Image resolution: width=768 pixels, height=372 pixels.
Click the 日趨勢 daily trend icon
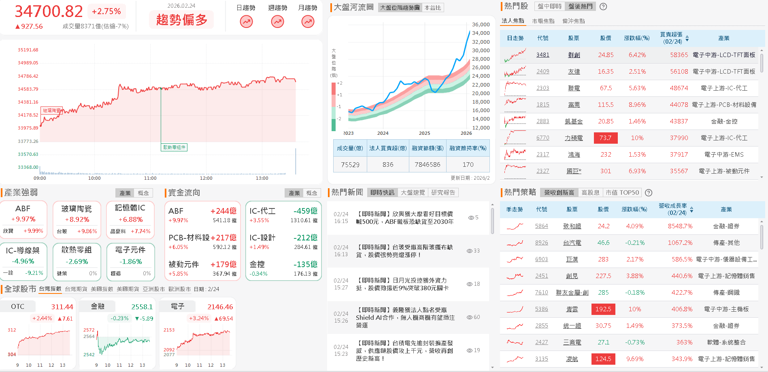click(246, 21)
